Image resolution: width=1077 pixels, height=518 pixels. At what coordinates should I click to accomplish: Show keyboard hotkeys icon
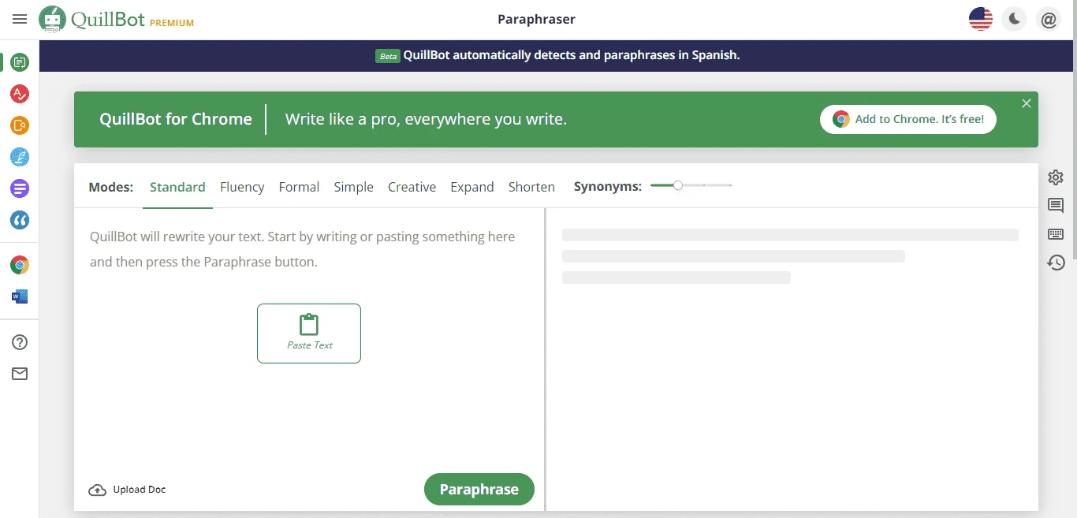coord(1056,234)
